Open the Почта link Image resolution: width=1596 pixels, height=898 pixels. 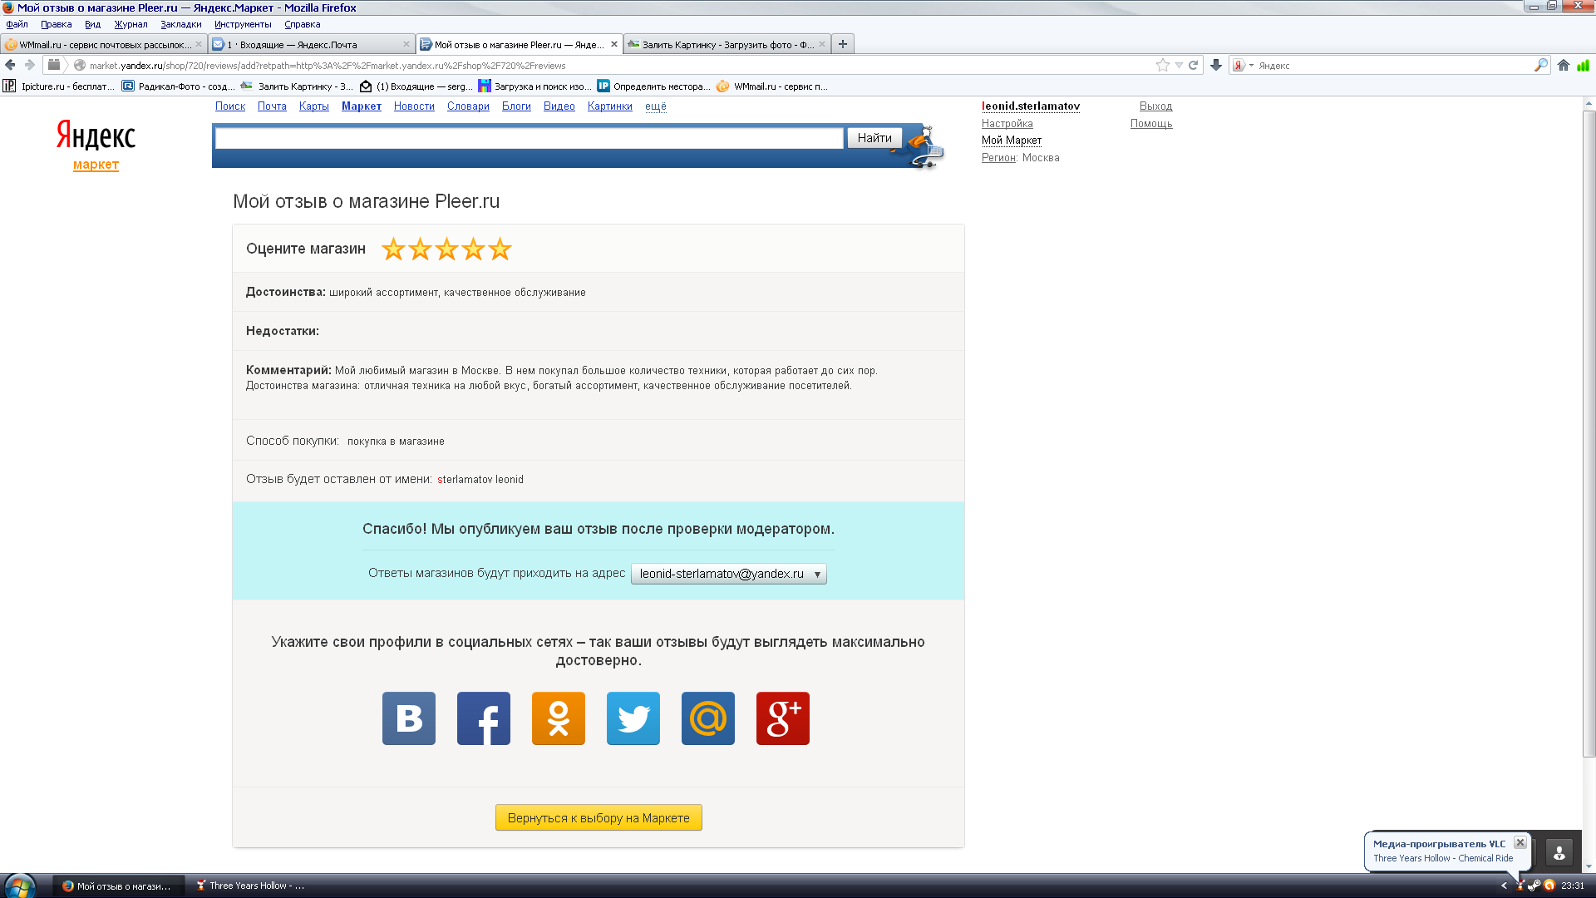pos(272,106)
